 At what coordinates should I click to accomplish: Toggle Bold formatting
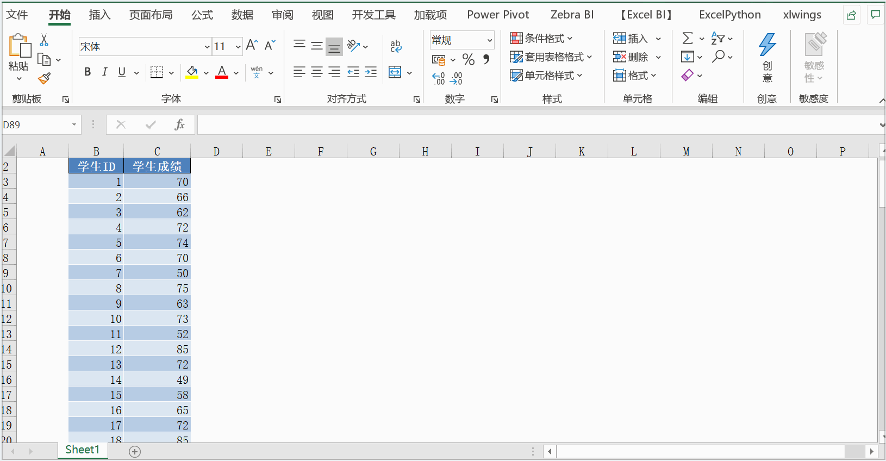point(87,72)
